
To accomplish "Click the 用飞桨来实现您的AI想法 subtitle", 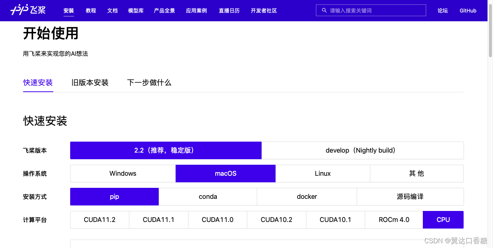I will click(x=55, y=54).
